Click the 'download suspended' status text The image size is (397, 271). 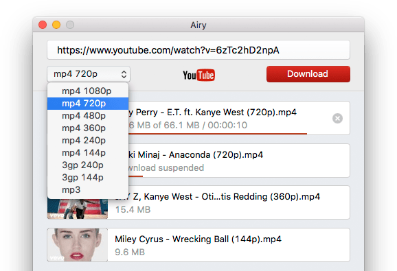[x=166, y=168]
